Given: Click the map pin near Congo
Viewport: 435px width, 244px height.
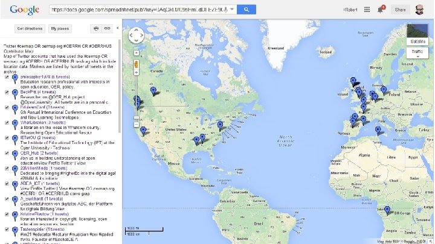Looking at the screenshot, I should (387, 210).
